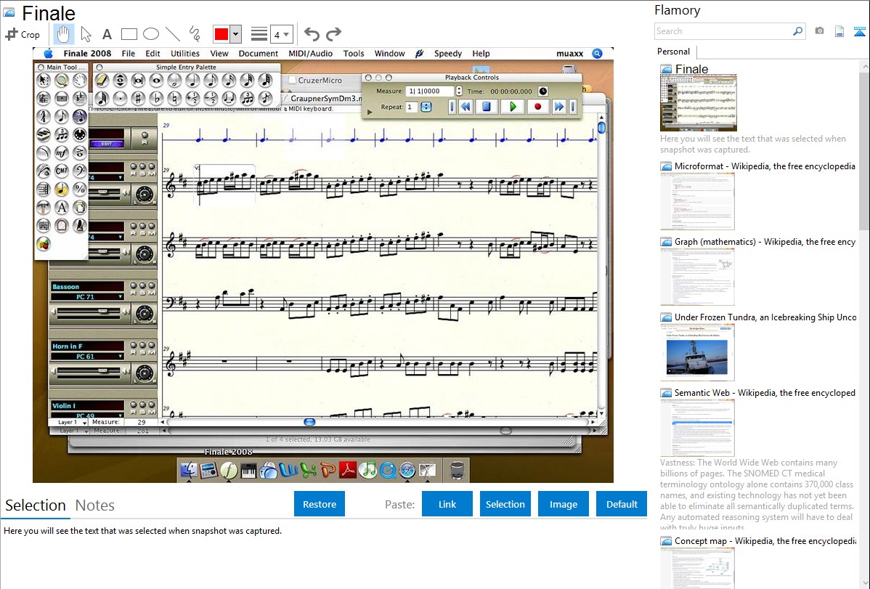
Task: Stop playback in Playback Controls
Action: [487, 106]
